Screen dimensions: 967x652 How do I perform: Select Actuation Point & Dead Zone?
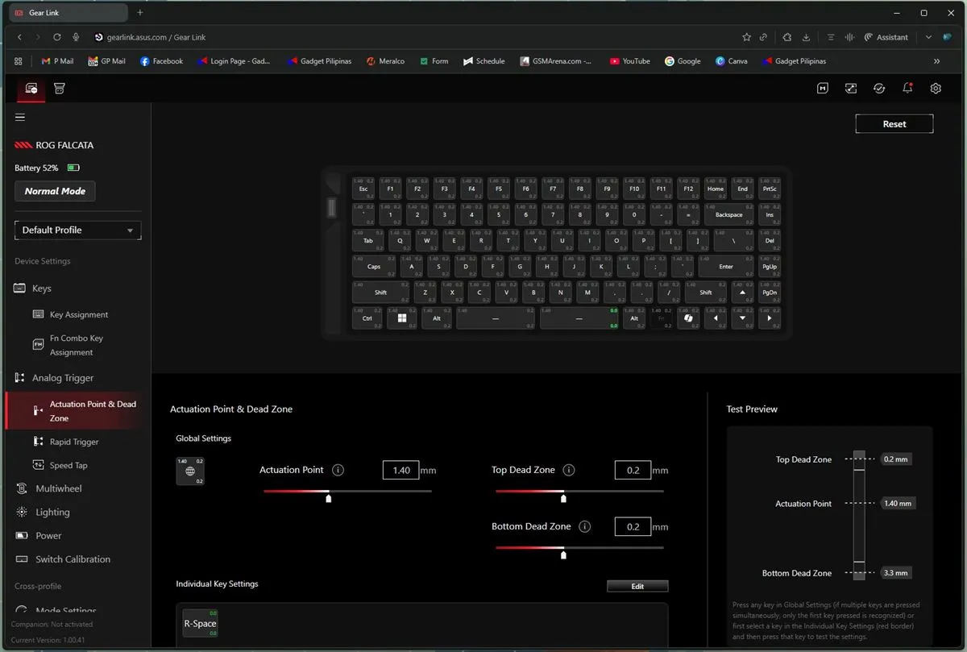[78, 411]
